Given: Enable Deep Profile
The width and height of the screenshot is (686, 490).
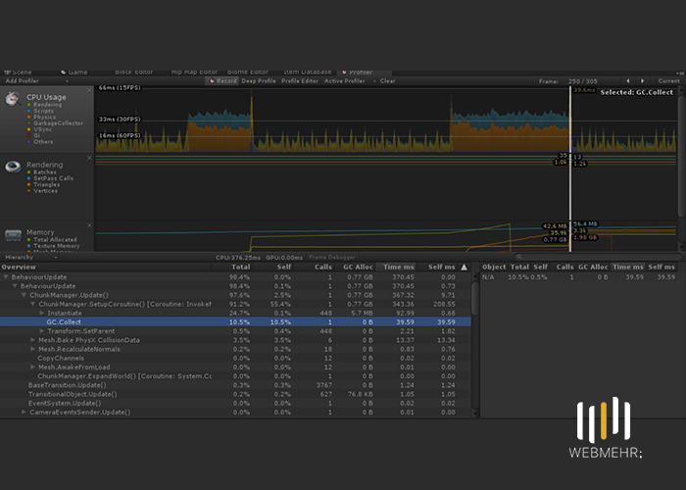Looking at the screenshot, I should click(259, 81).
